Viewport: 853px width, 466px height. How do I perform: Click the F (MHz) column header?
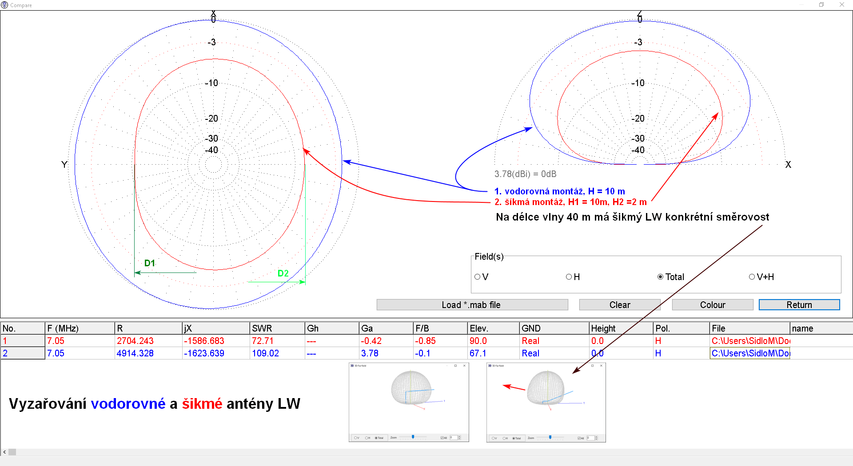click(79, 328)
